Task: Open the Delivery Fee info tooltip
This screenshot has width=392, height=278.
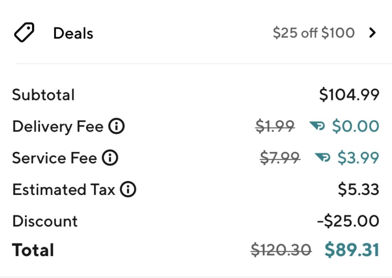Action: pyautogui.click(x=117, y=126)
